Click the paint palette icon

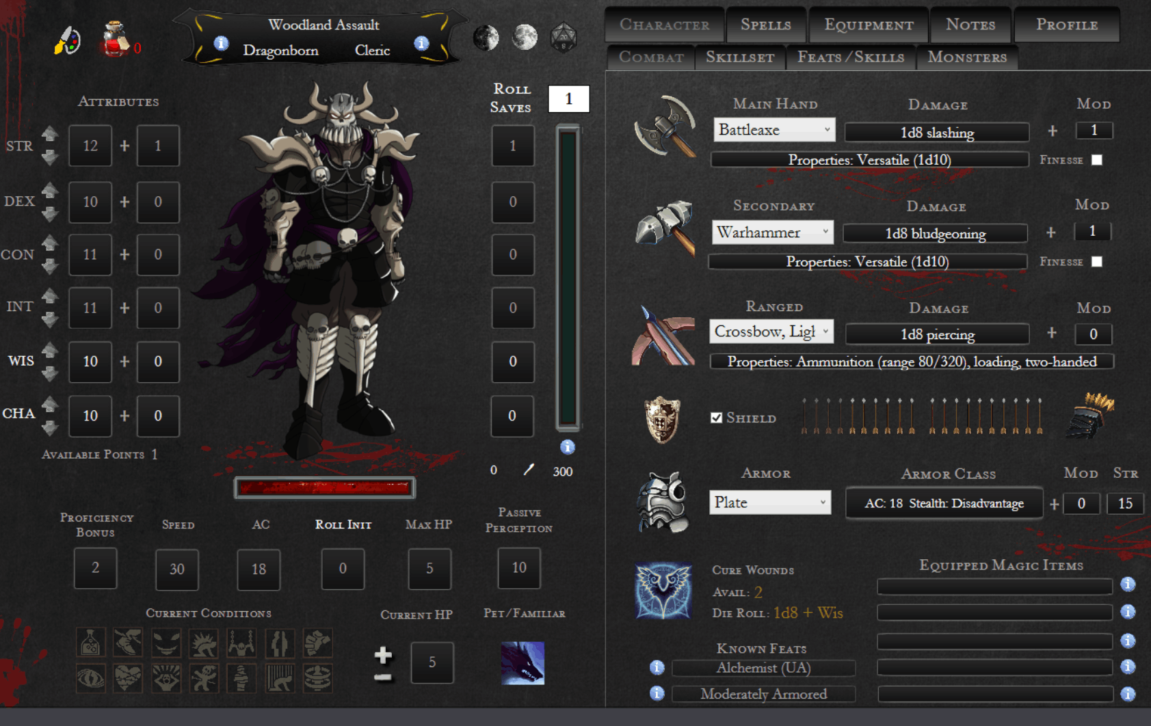pos(67,40)
